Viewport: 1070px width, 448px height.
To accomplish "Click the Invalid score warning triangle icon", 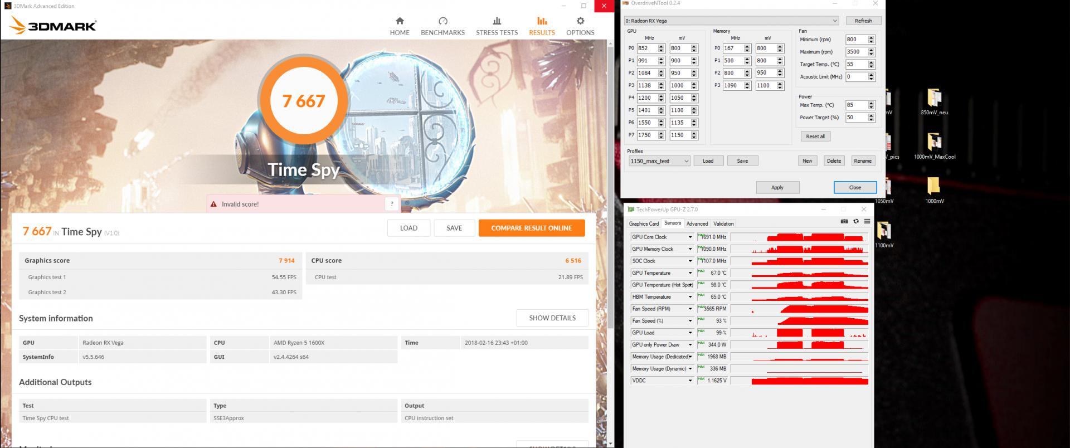I will (x=213, y=204).
